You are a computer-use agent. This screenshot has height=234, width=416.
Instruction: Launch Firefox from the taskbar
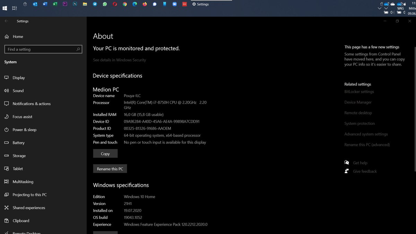[145, 4]
